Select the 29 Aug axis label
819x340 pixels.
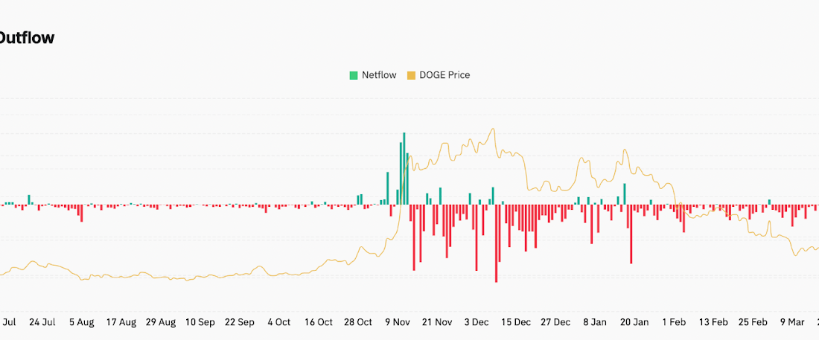[x=161, y=322]
